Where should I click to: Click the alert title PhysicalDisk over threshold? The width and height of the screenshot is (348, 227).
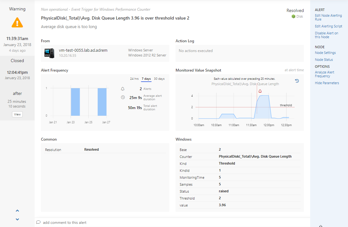(x=115, y=18)
